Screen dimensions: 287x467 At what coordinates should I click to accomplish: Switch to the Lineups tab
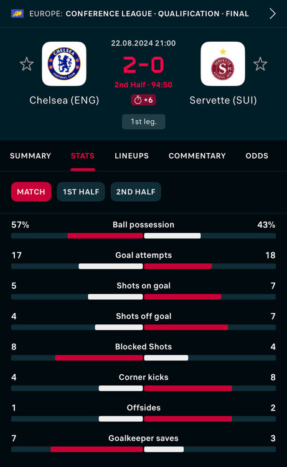131,156
